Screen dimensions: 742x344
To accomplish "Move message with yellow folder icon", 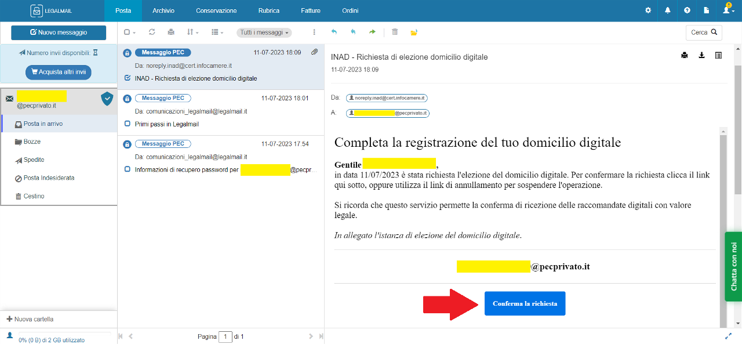I will (x=414, y=32).
